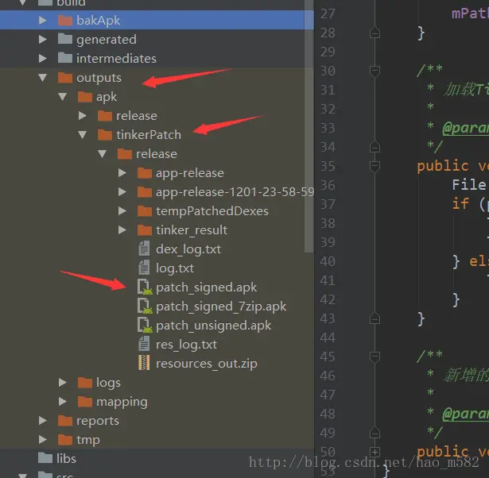489x478 pixels.
Task: Click line number 37 in gutter
Action: pos(328,204)
